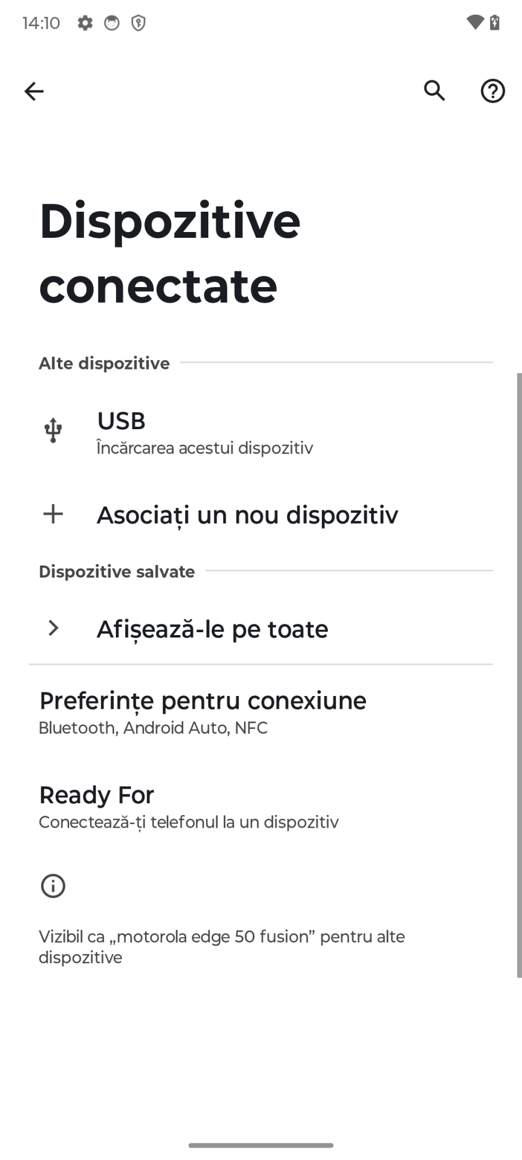Image resolution: width=522 pixels, height=1160 pixels.
Task: Tap the shield status bar icon
Action: (138, 23)
